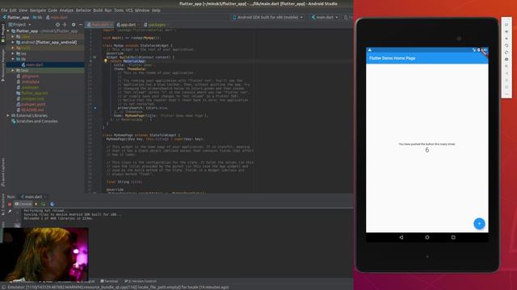Rotate the emulator left
The width and height of the screenshot is (517, 290).
coord(506,45)
